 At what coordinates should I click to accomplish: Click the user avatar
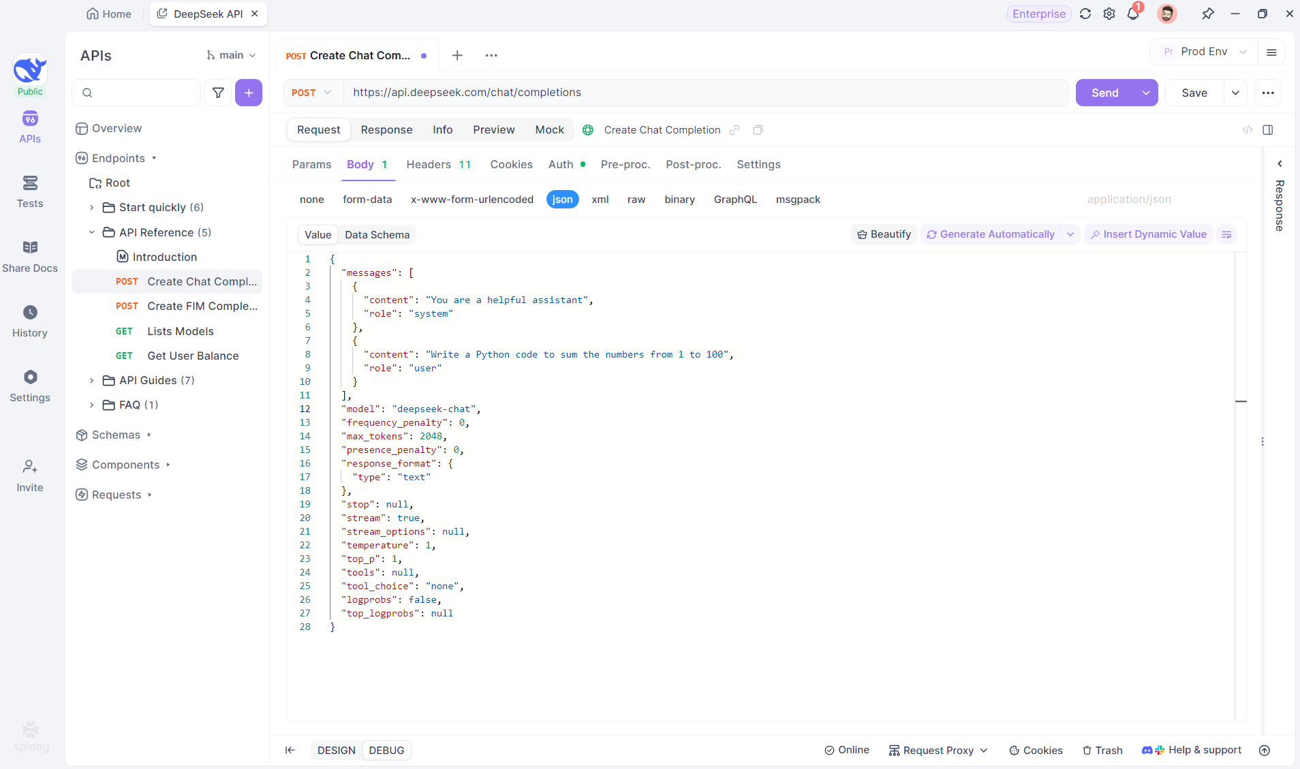[x=1167, y=14]
